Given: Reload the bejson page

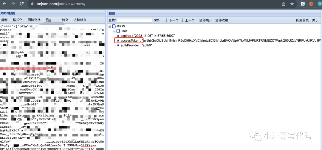Looking at the screenshot, I should [x=21, y=4].
